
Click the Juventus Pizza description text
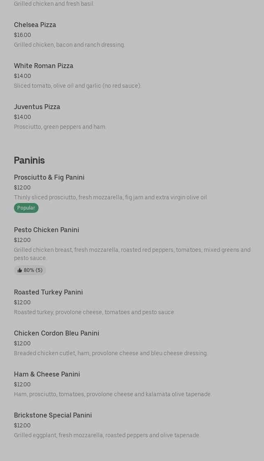point(60,127)
